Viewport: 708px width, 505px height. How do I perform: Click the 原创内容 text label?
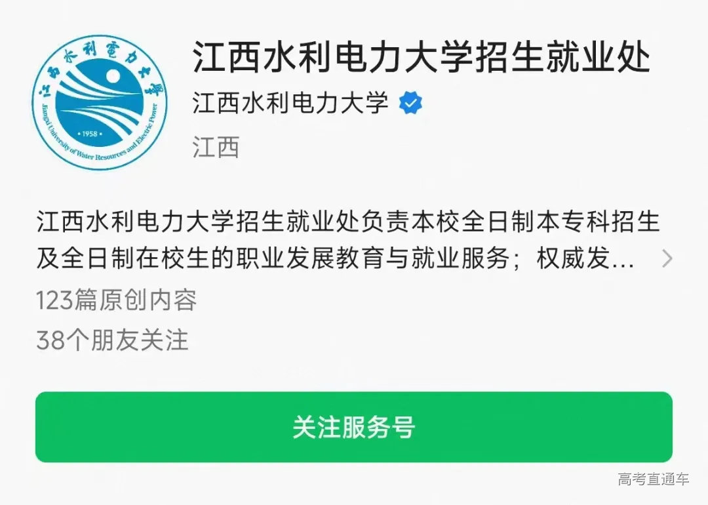click(147, 300)
